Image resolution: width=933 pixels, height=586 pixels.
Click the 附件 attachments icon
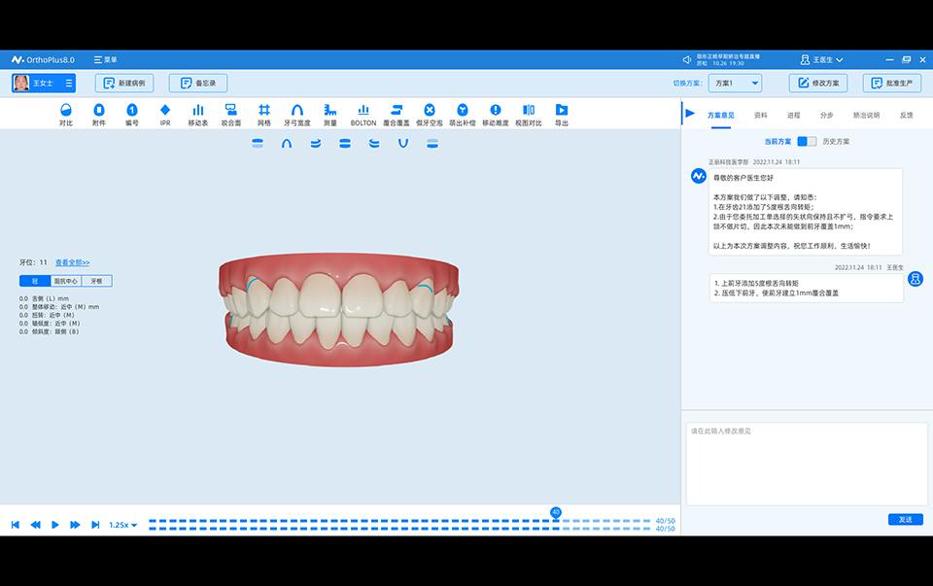click(99, 115)
